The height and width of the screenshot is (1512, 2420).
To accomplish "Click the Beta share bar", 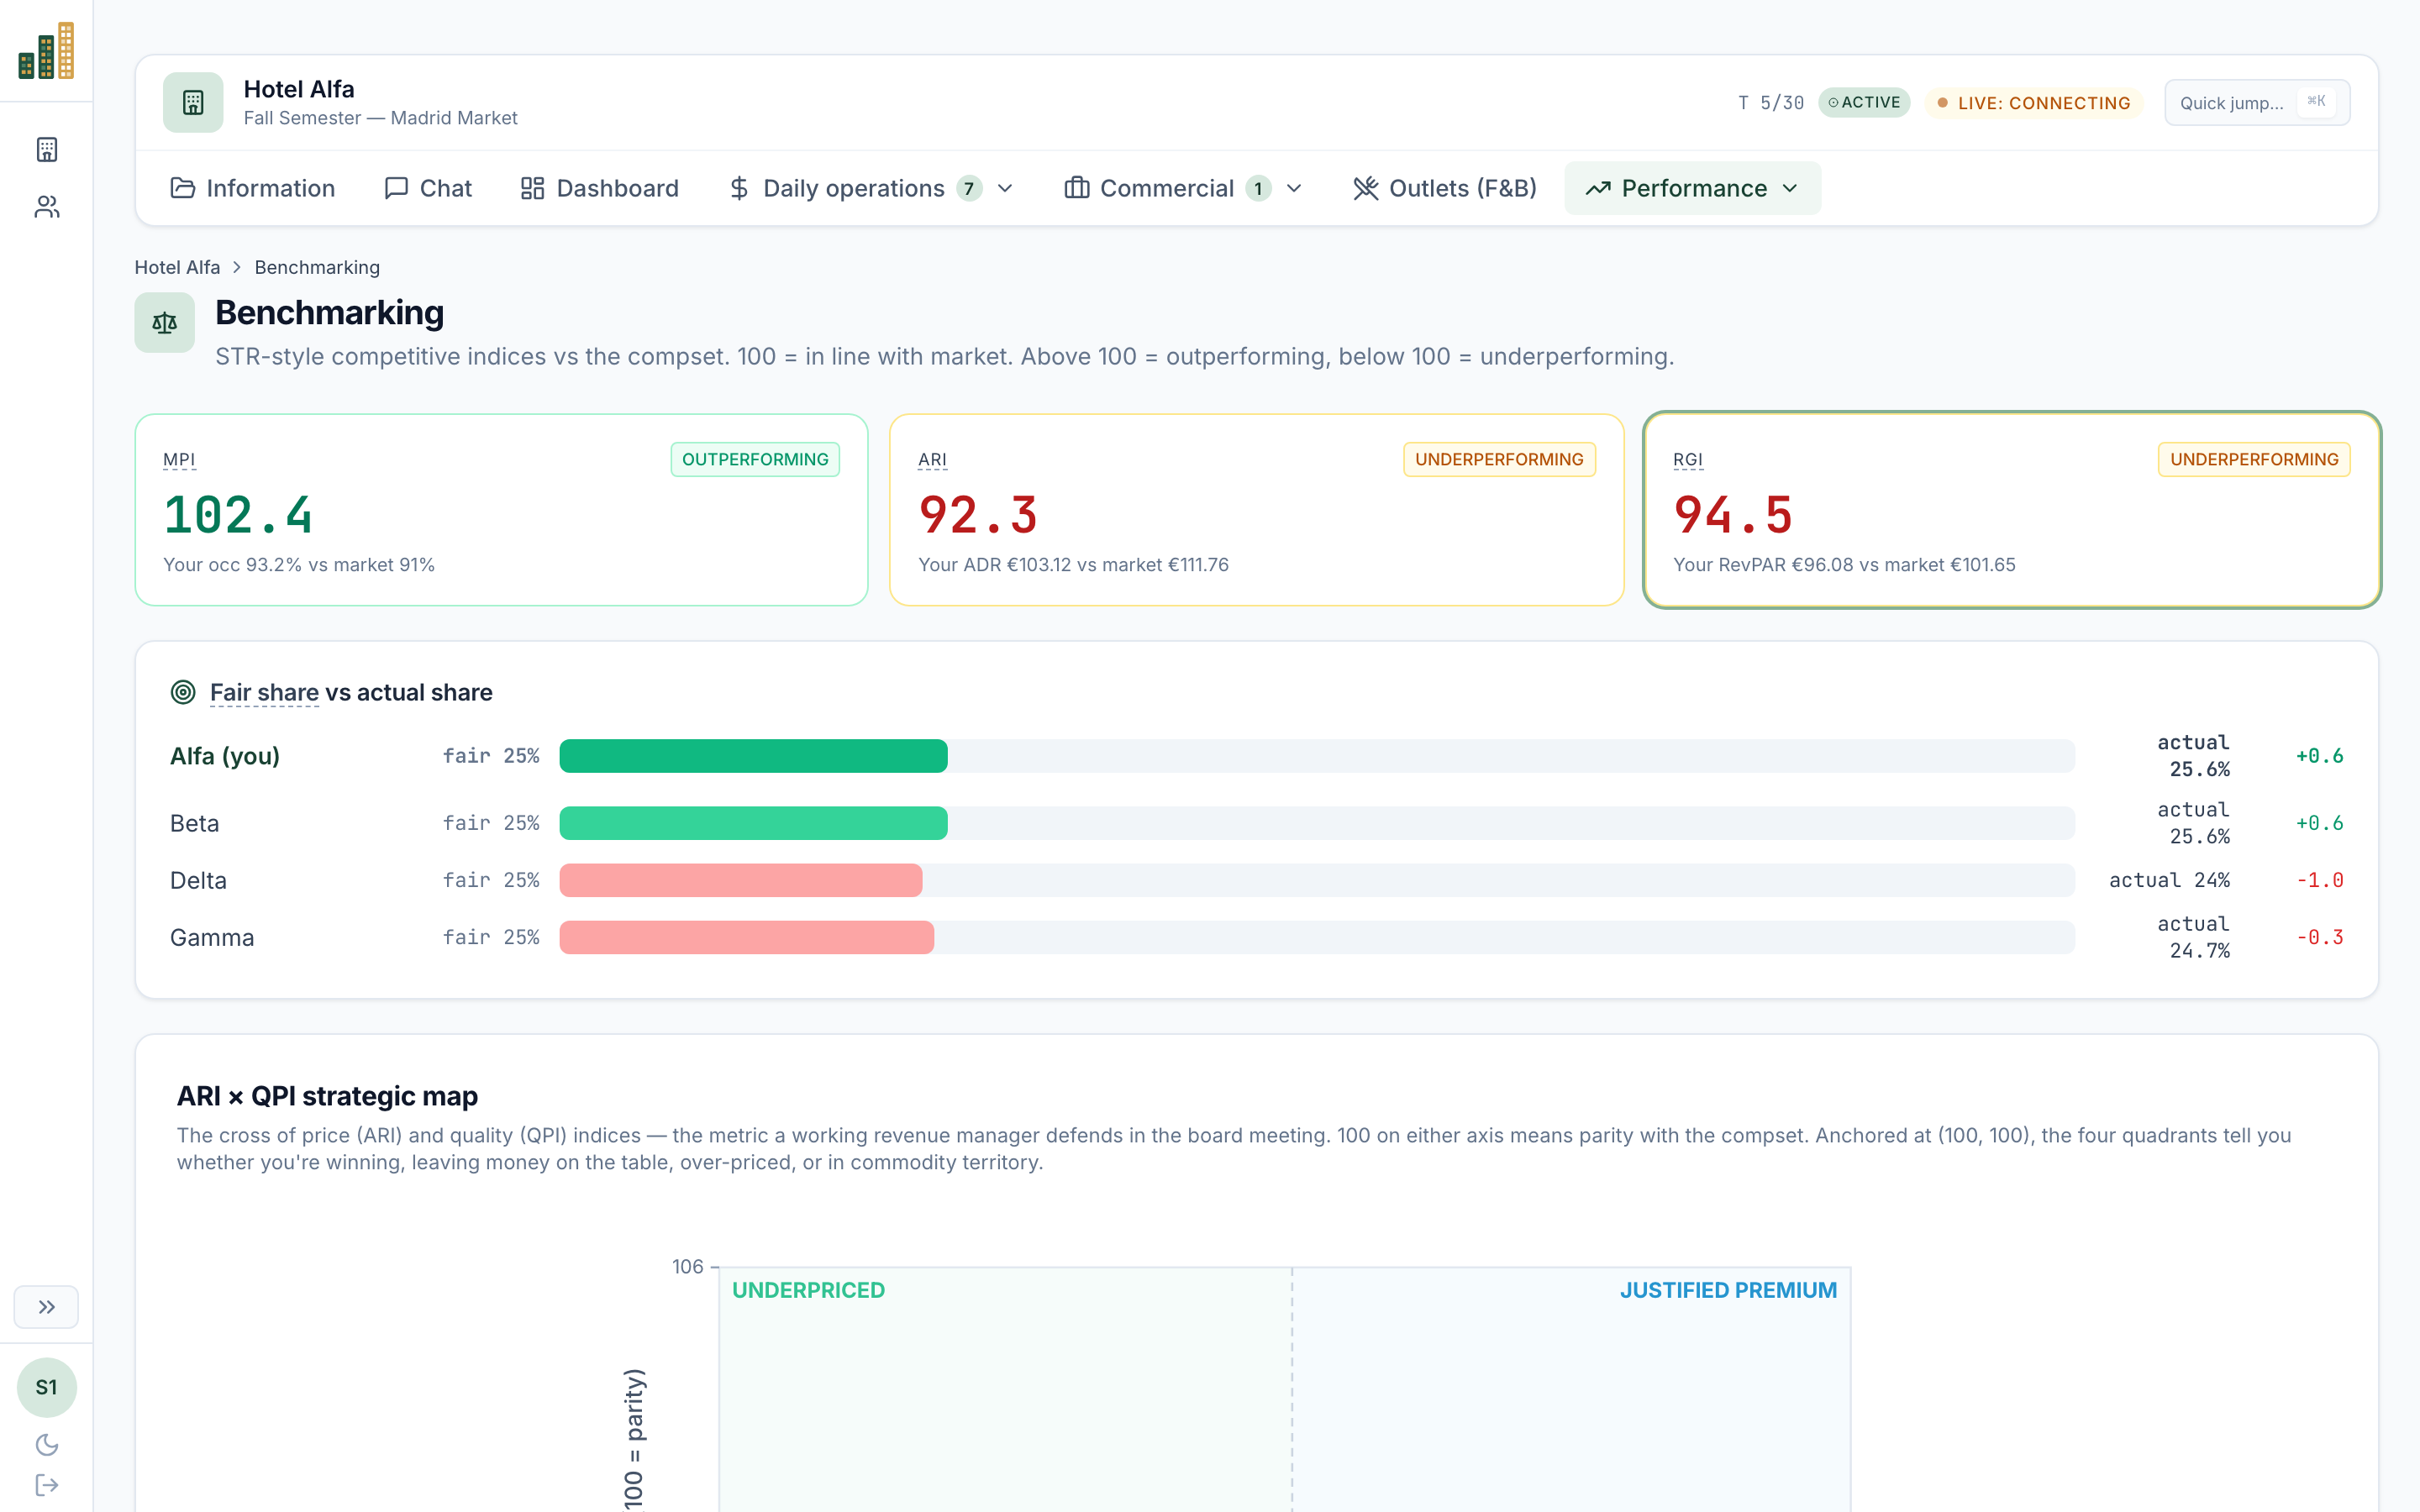I will tap(1317, 823).
